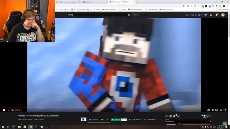Switch to the Сообщения browser tab
Viewport: 230px width, 129px height.
(x=95, y=2)
